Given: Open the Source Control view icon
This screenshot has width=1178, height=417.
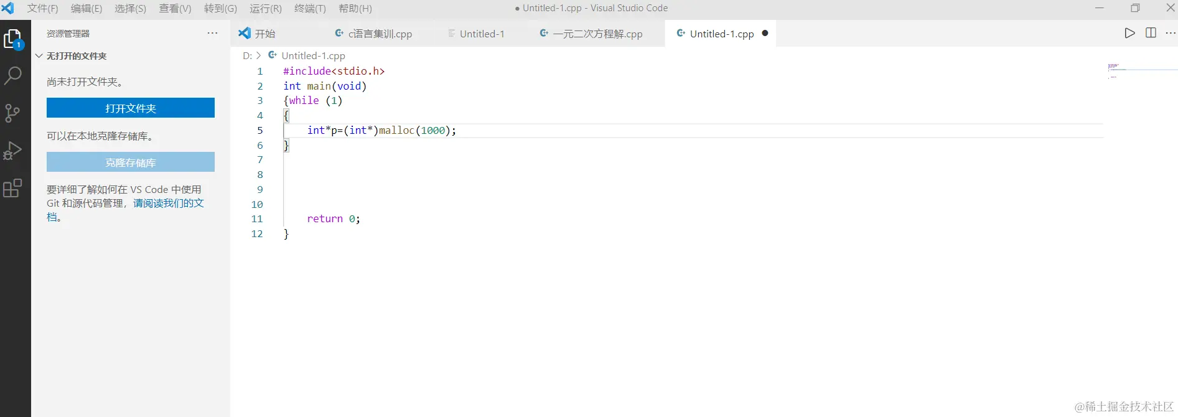Looking at the screenshot, I should (x=12, y=113).
